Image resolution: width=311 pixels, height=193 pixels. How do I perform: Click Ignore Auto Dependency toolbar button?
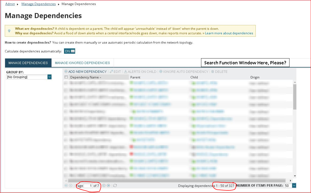pyautogui.click(x=184, y=72)
